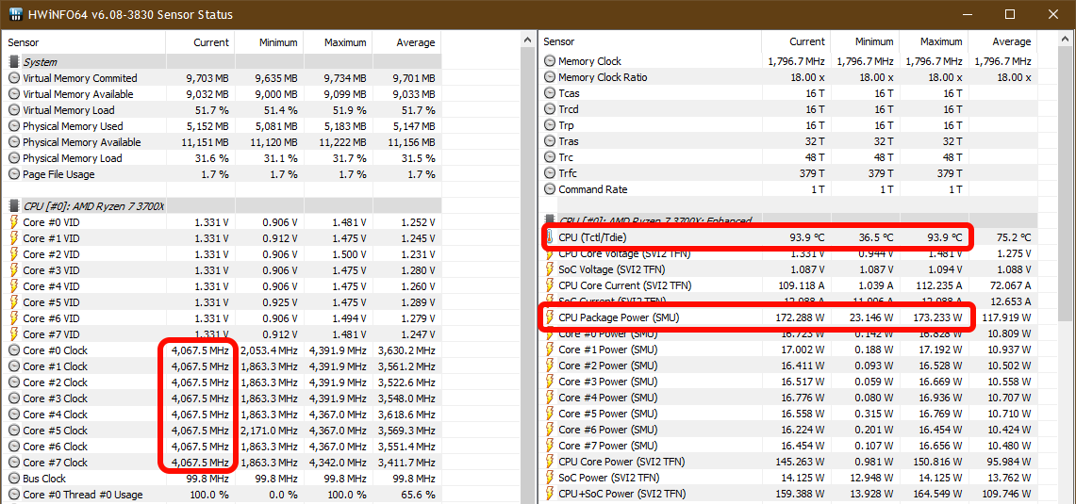This screenshot has width=1076, height=504.
Task: Click the Core #0 Clock sensor icon
Action: coord(14,350)
